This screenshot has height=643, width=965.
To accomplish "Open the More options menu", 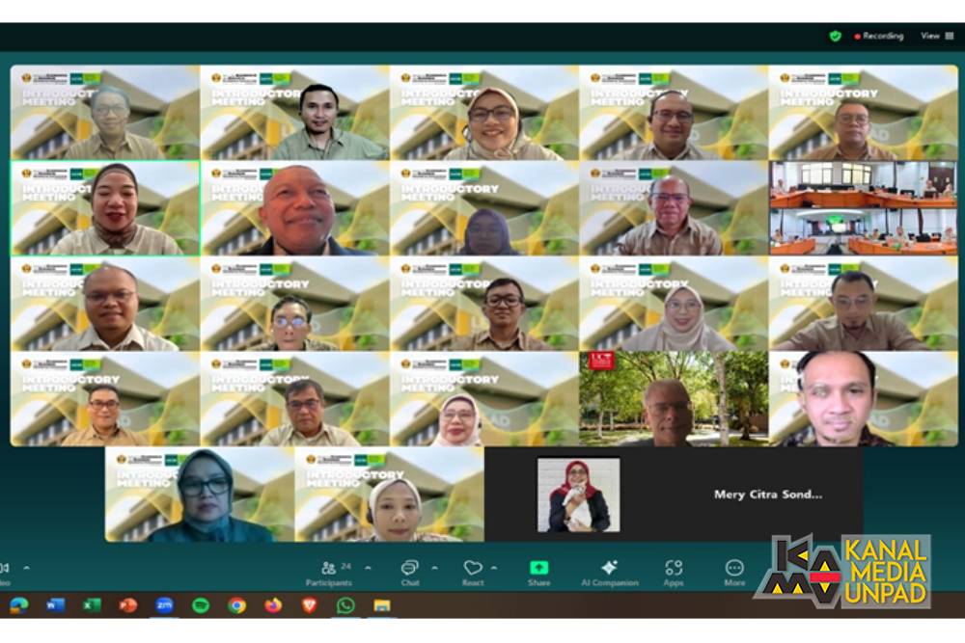I will coord(734,571).
